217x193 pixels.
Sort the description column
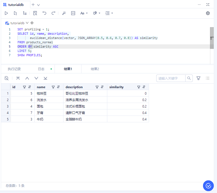click(102, 87)
